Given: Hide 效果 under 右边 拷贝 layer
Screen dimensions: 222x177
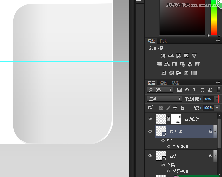Looking at the screenshot, I should (163, 140).
